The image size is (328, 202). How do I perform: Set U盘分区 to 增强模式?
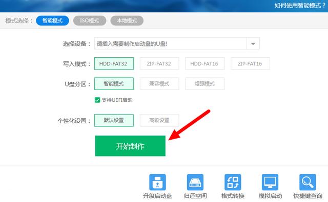click(205, 84)
